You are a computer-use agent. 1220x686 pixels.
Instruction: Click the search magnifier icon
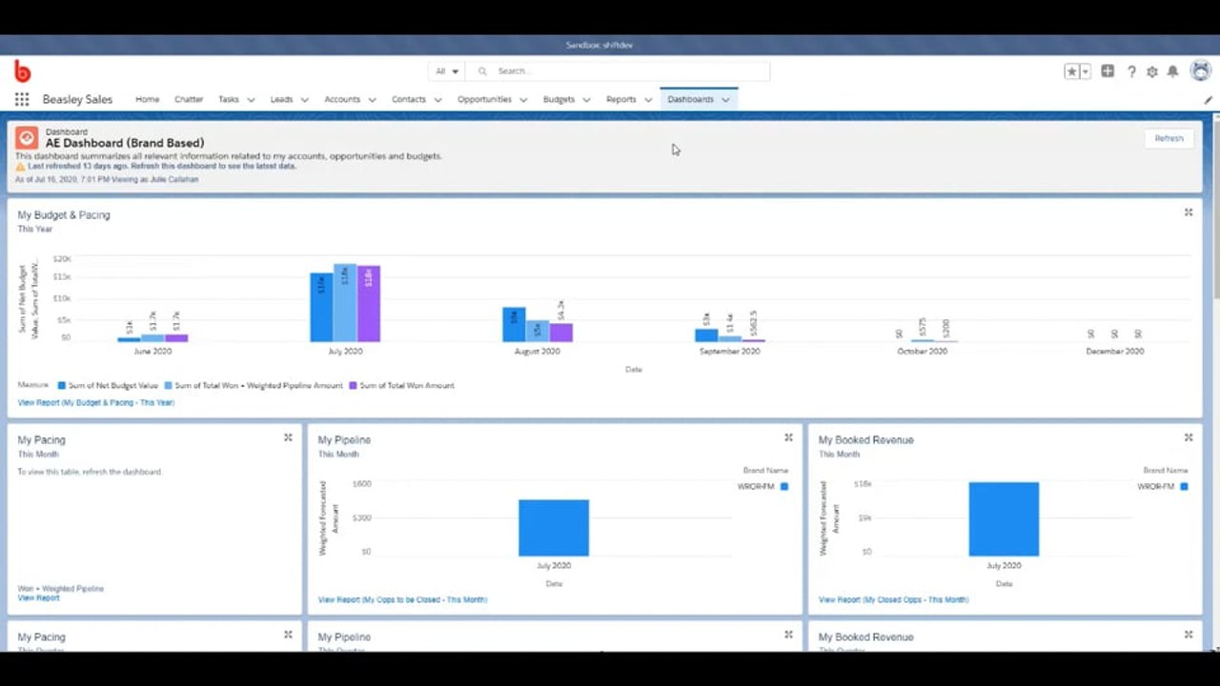[x=482, y=71]
